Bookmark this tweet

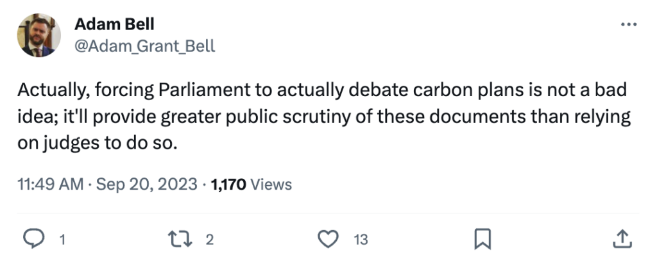click(481, 239)
